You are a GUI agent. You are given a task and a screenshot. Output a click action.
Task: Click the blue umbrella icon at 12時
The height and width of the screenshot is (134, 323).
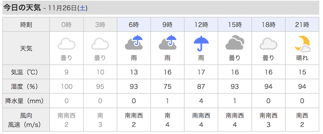[201, 43]
